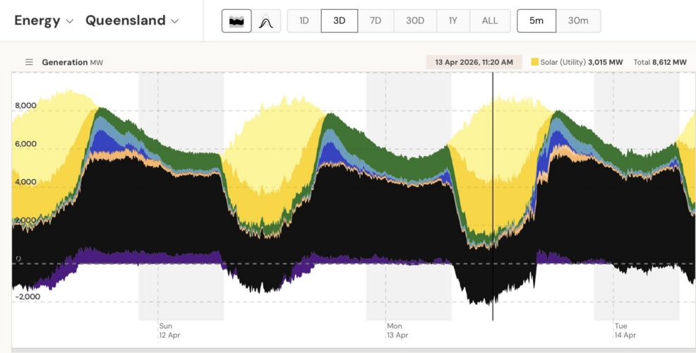This screenshot has height=353, width=696.
Task: Open the Energy view dropdown
Action: click(x=44, y=20)
